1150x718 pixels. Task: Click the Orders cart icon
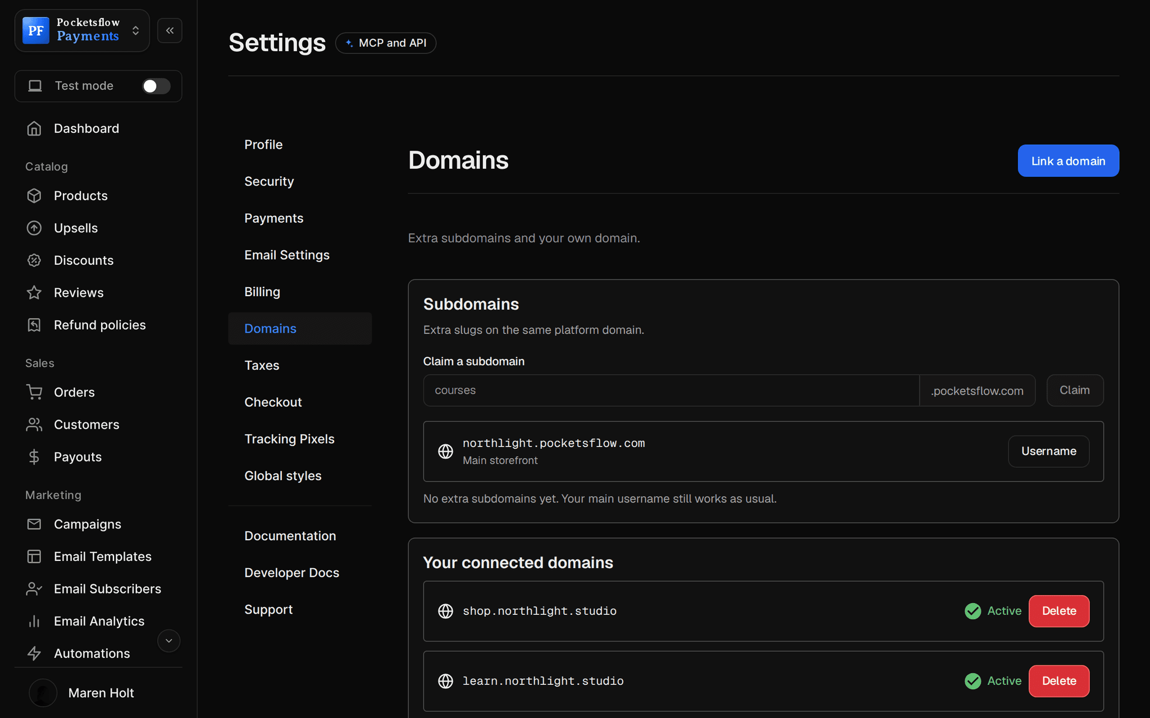coord(34,392)
